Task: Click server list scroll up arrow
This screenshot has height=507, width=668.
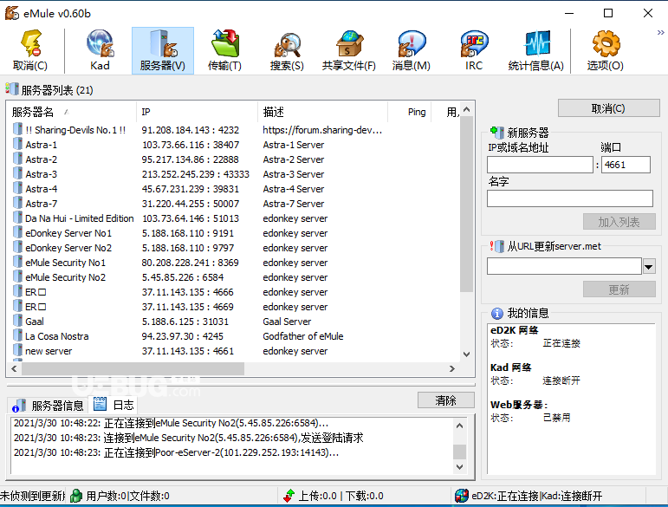Action: [x=466, y=109]
